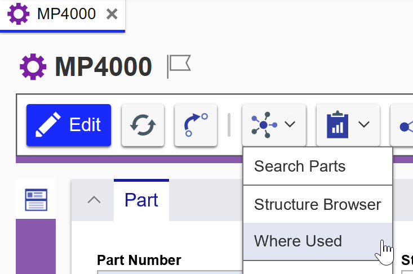The height and width of the screenshot is (274, 413).
Task: Click the form layout icon in the sidebar
Action: pos(36,200)
